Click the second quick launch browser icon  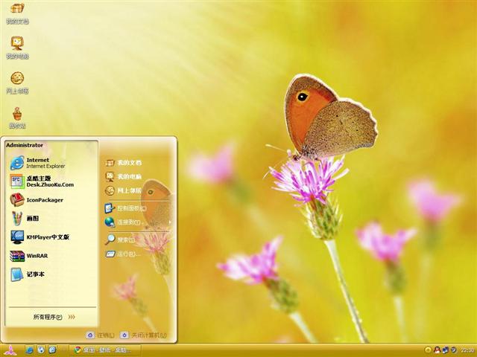tap(41, 350)
